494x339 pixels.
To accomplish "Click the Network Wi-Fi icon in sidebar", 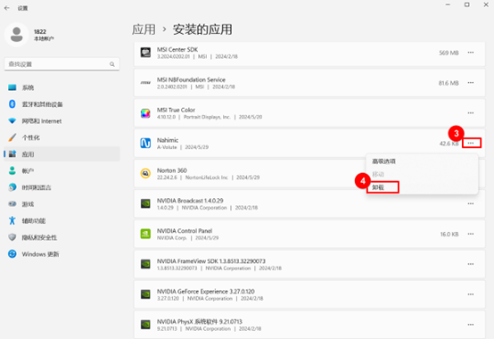I will [12, 121].
